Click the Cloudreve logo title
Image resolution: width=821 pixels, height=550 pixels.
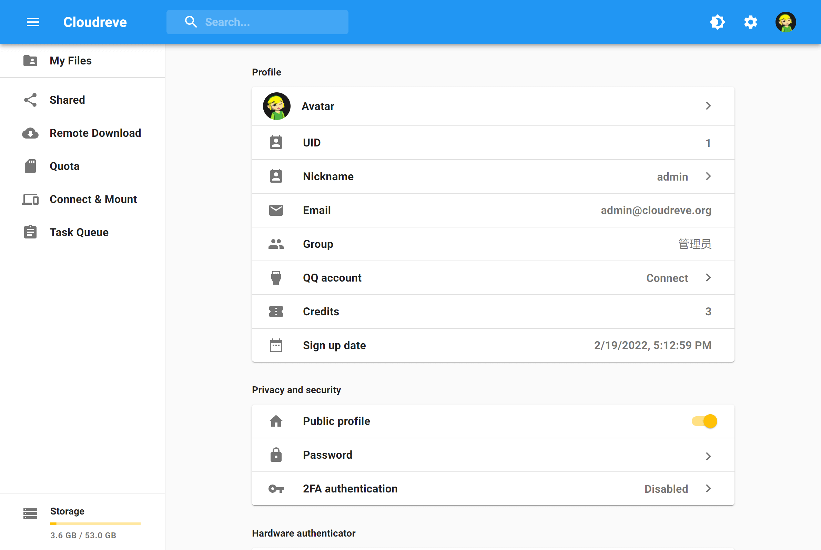point(95,22)
